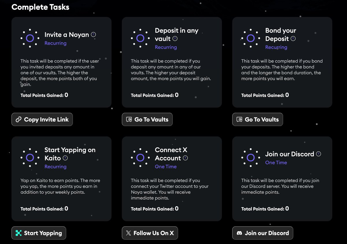
Task: Click the Recurring label under Invite a Noyan
Action: pyautogui.click(x=56, y=43)
